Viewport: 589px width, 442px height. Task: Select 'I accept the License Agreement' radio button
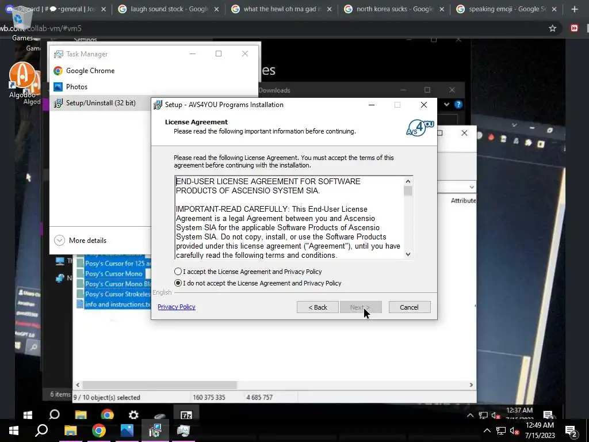tap(178, 272)
